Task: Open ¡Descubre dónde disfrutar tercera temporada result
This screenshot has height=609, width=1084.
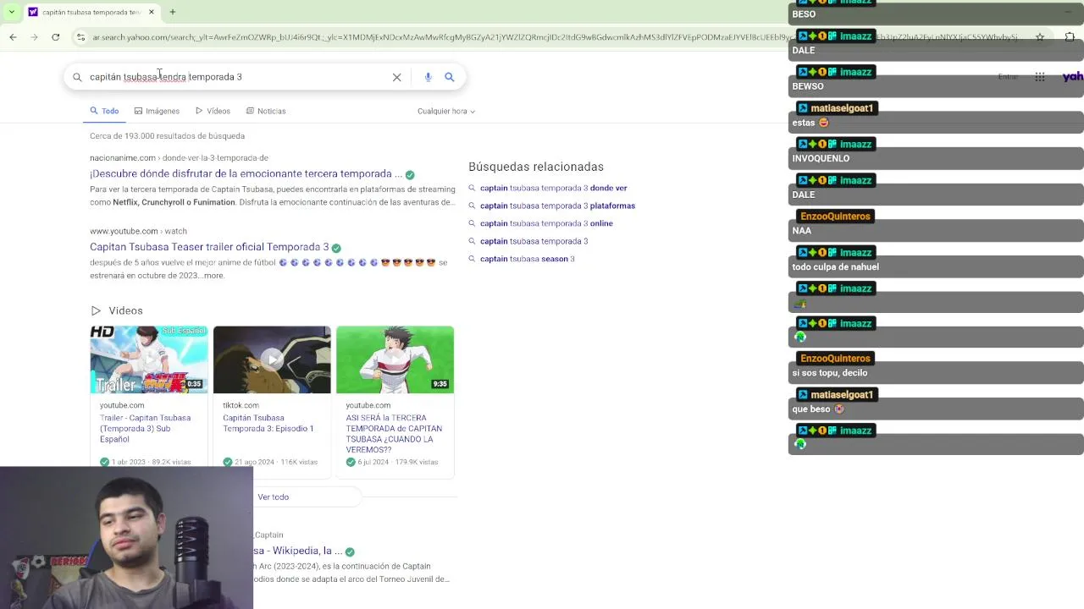Action: (x=246, y=173)
